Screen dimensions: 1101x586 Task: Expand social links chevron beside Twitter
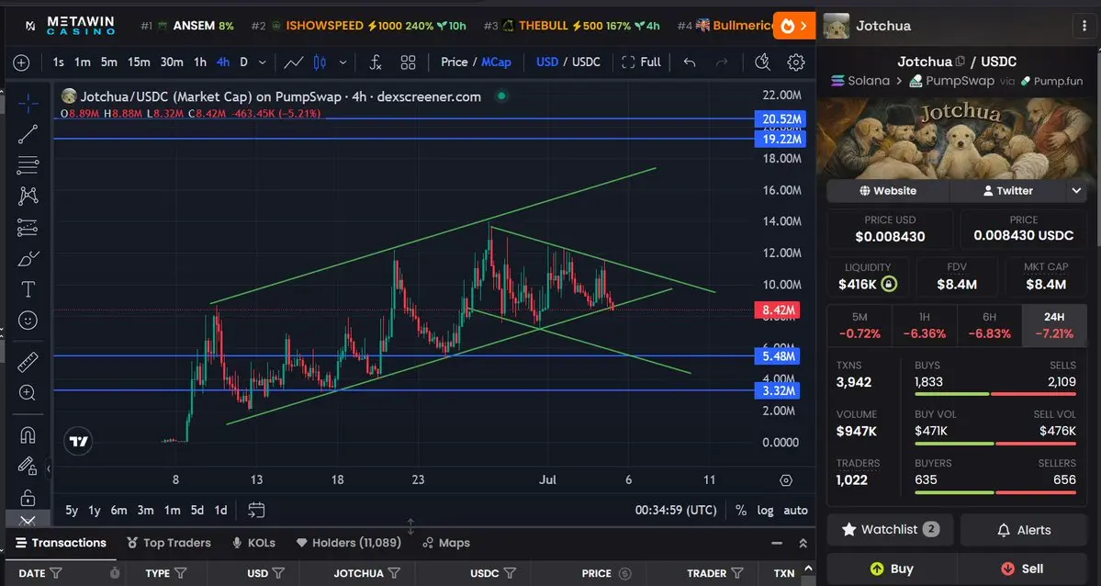(x=1075, y=190)
